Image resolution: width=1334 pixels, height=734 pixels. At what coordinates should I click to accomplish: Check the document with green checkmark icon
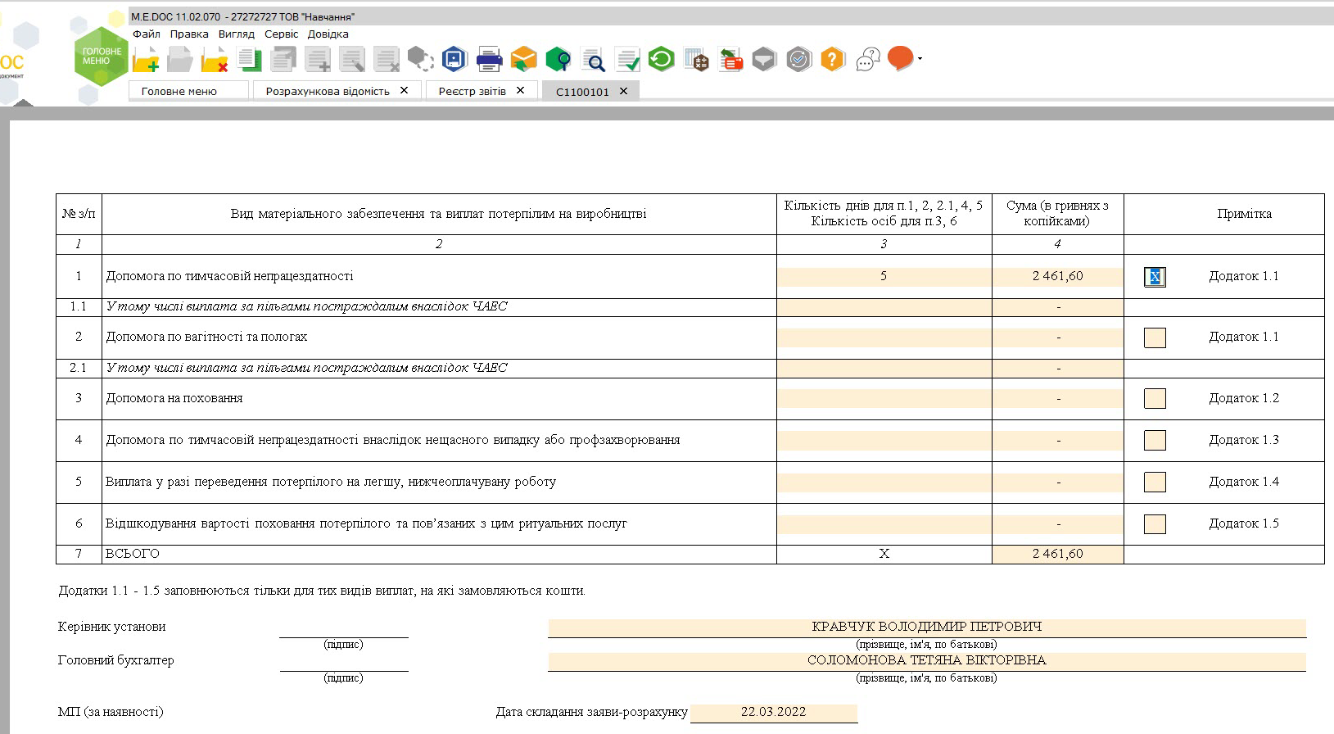pos(627,60)
